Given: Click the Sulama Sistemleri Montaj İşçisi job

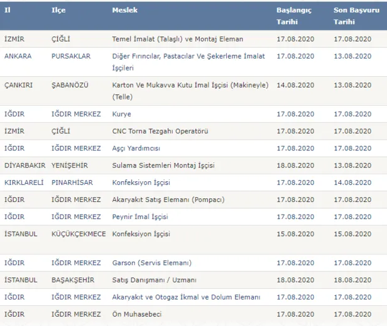Looking at the screenshot, I should [x=163, y=165].
